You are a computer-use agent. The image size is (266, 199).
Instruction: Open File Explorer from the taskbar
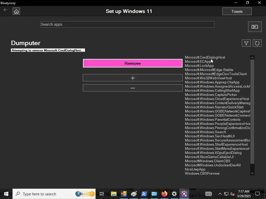pyautogui.click(x=114, y=194)
